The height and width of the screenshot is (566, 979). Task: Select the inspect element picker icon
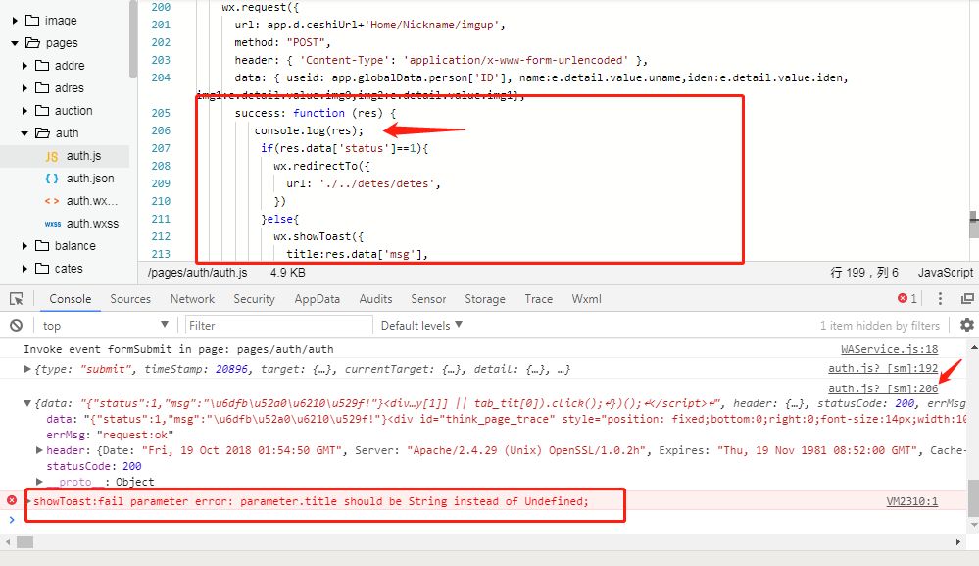click(17, 299)
